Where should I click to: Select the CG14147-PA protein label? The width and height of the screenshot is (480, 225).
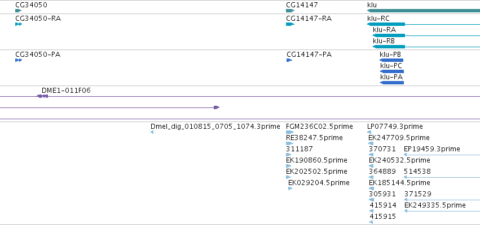click(x=309, y=55)
